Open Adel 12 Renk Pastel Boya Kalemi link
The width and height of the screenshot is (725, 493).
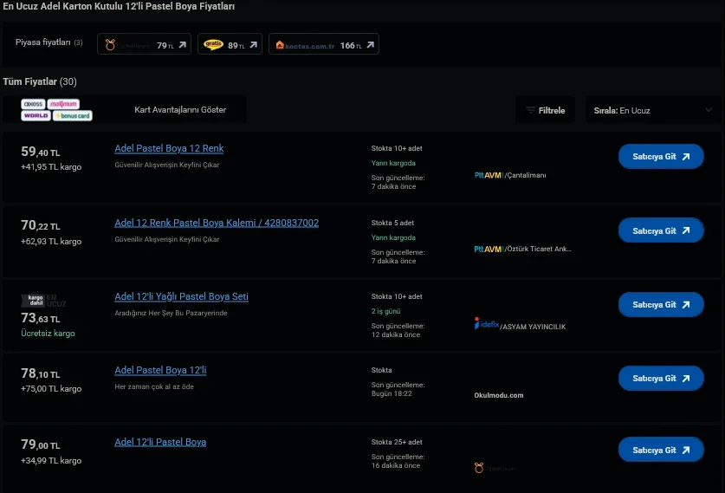pos(217,223)
